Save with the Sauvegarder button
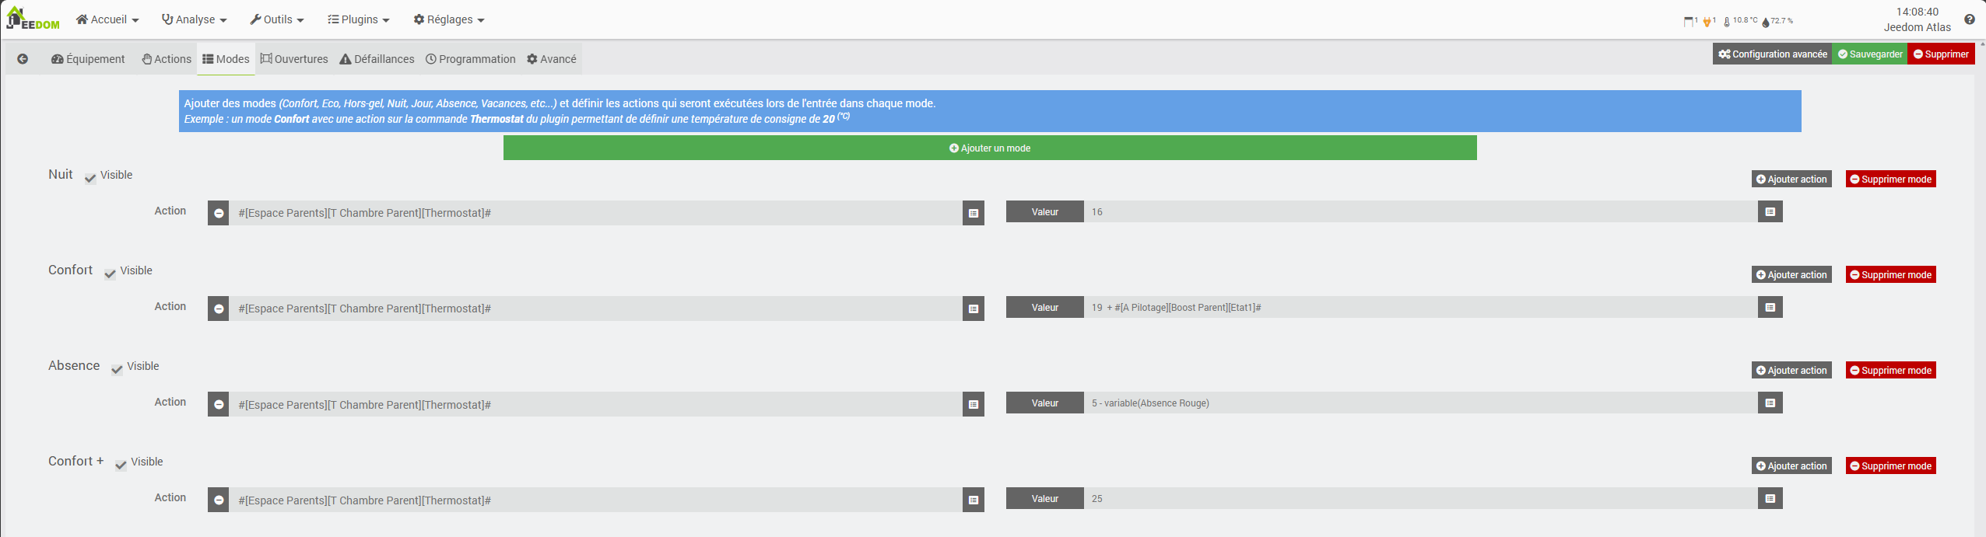 (x=1869, y=54)
